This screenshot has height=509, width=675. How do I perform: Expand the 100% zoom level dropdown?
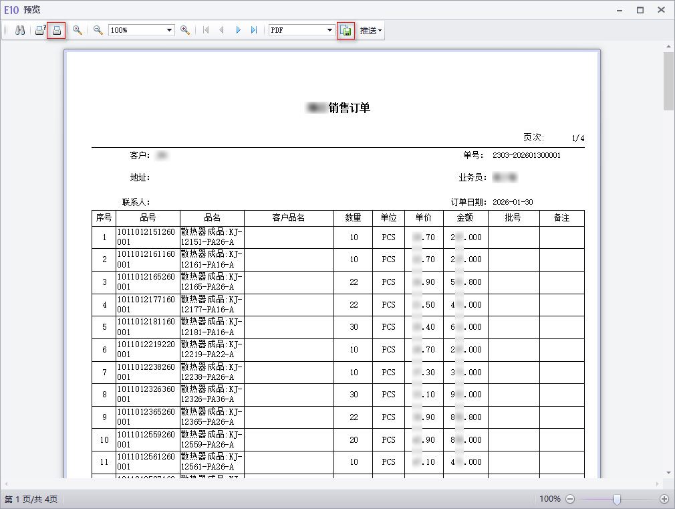pyautogui.click(x=170, y=30)
